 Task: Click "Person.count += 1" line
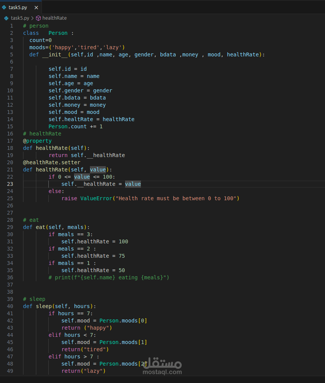click(76, 126)
